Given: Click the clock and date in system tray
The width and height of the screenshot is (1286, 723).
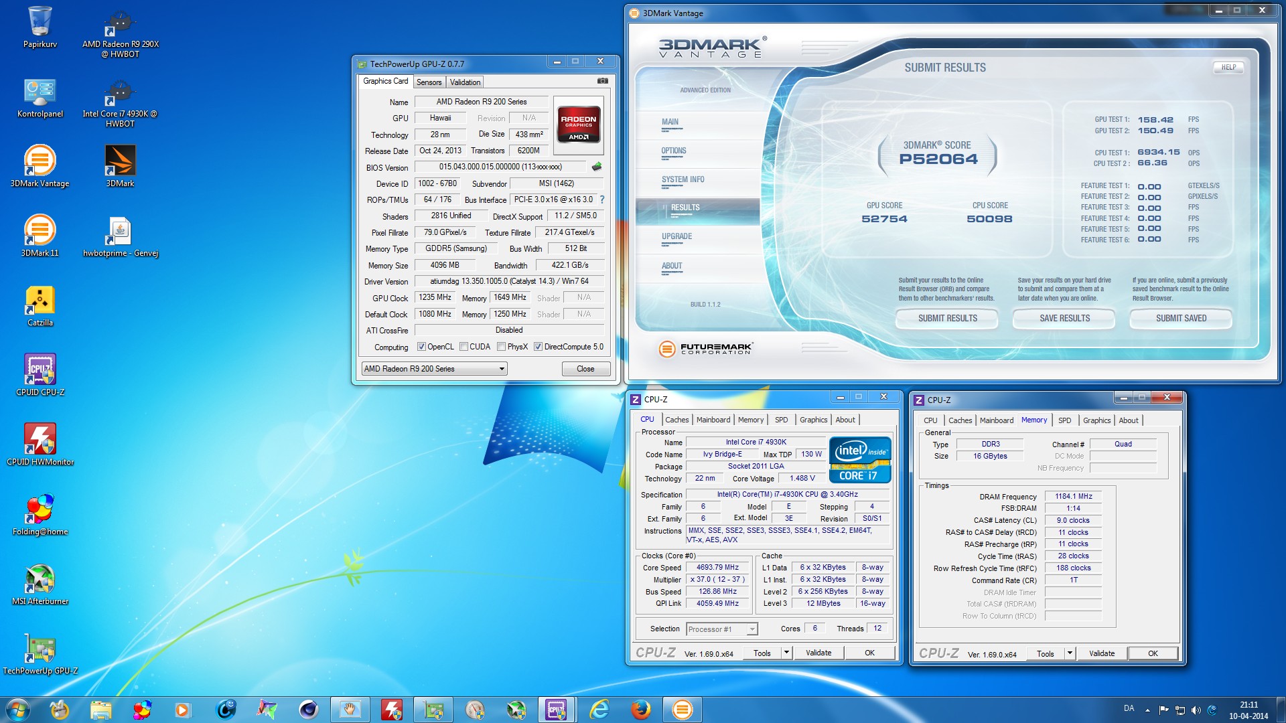Looking at the screenshot, I should (x=1248, y=710).
